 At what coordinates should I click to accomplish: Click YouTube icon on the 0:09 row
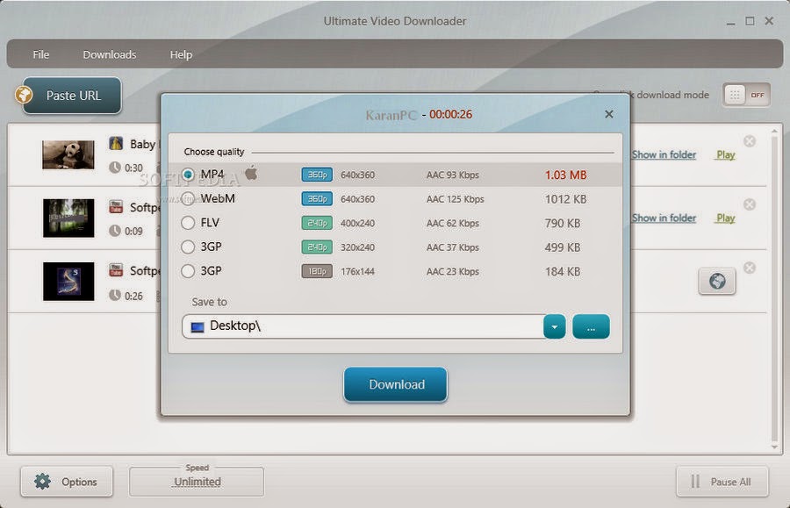coord(116,206)
